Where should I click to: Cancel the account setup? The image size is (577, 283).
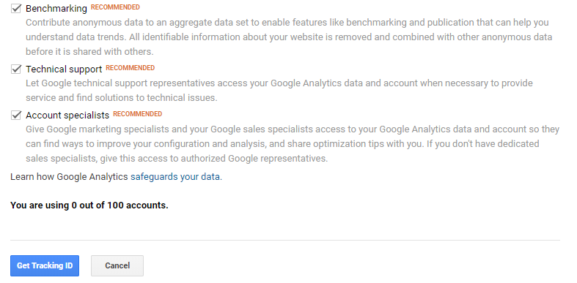(117, 265)
